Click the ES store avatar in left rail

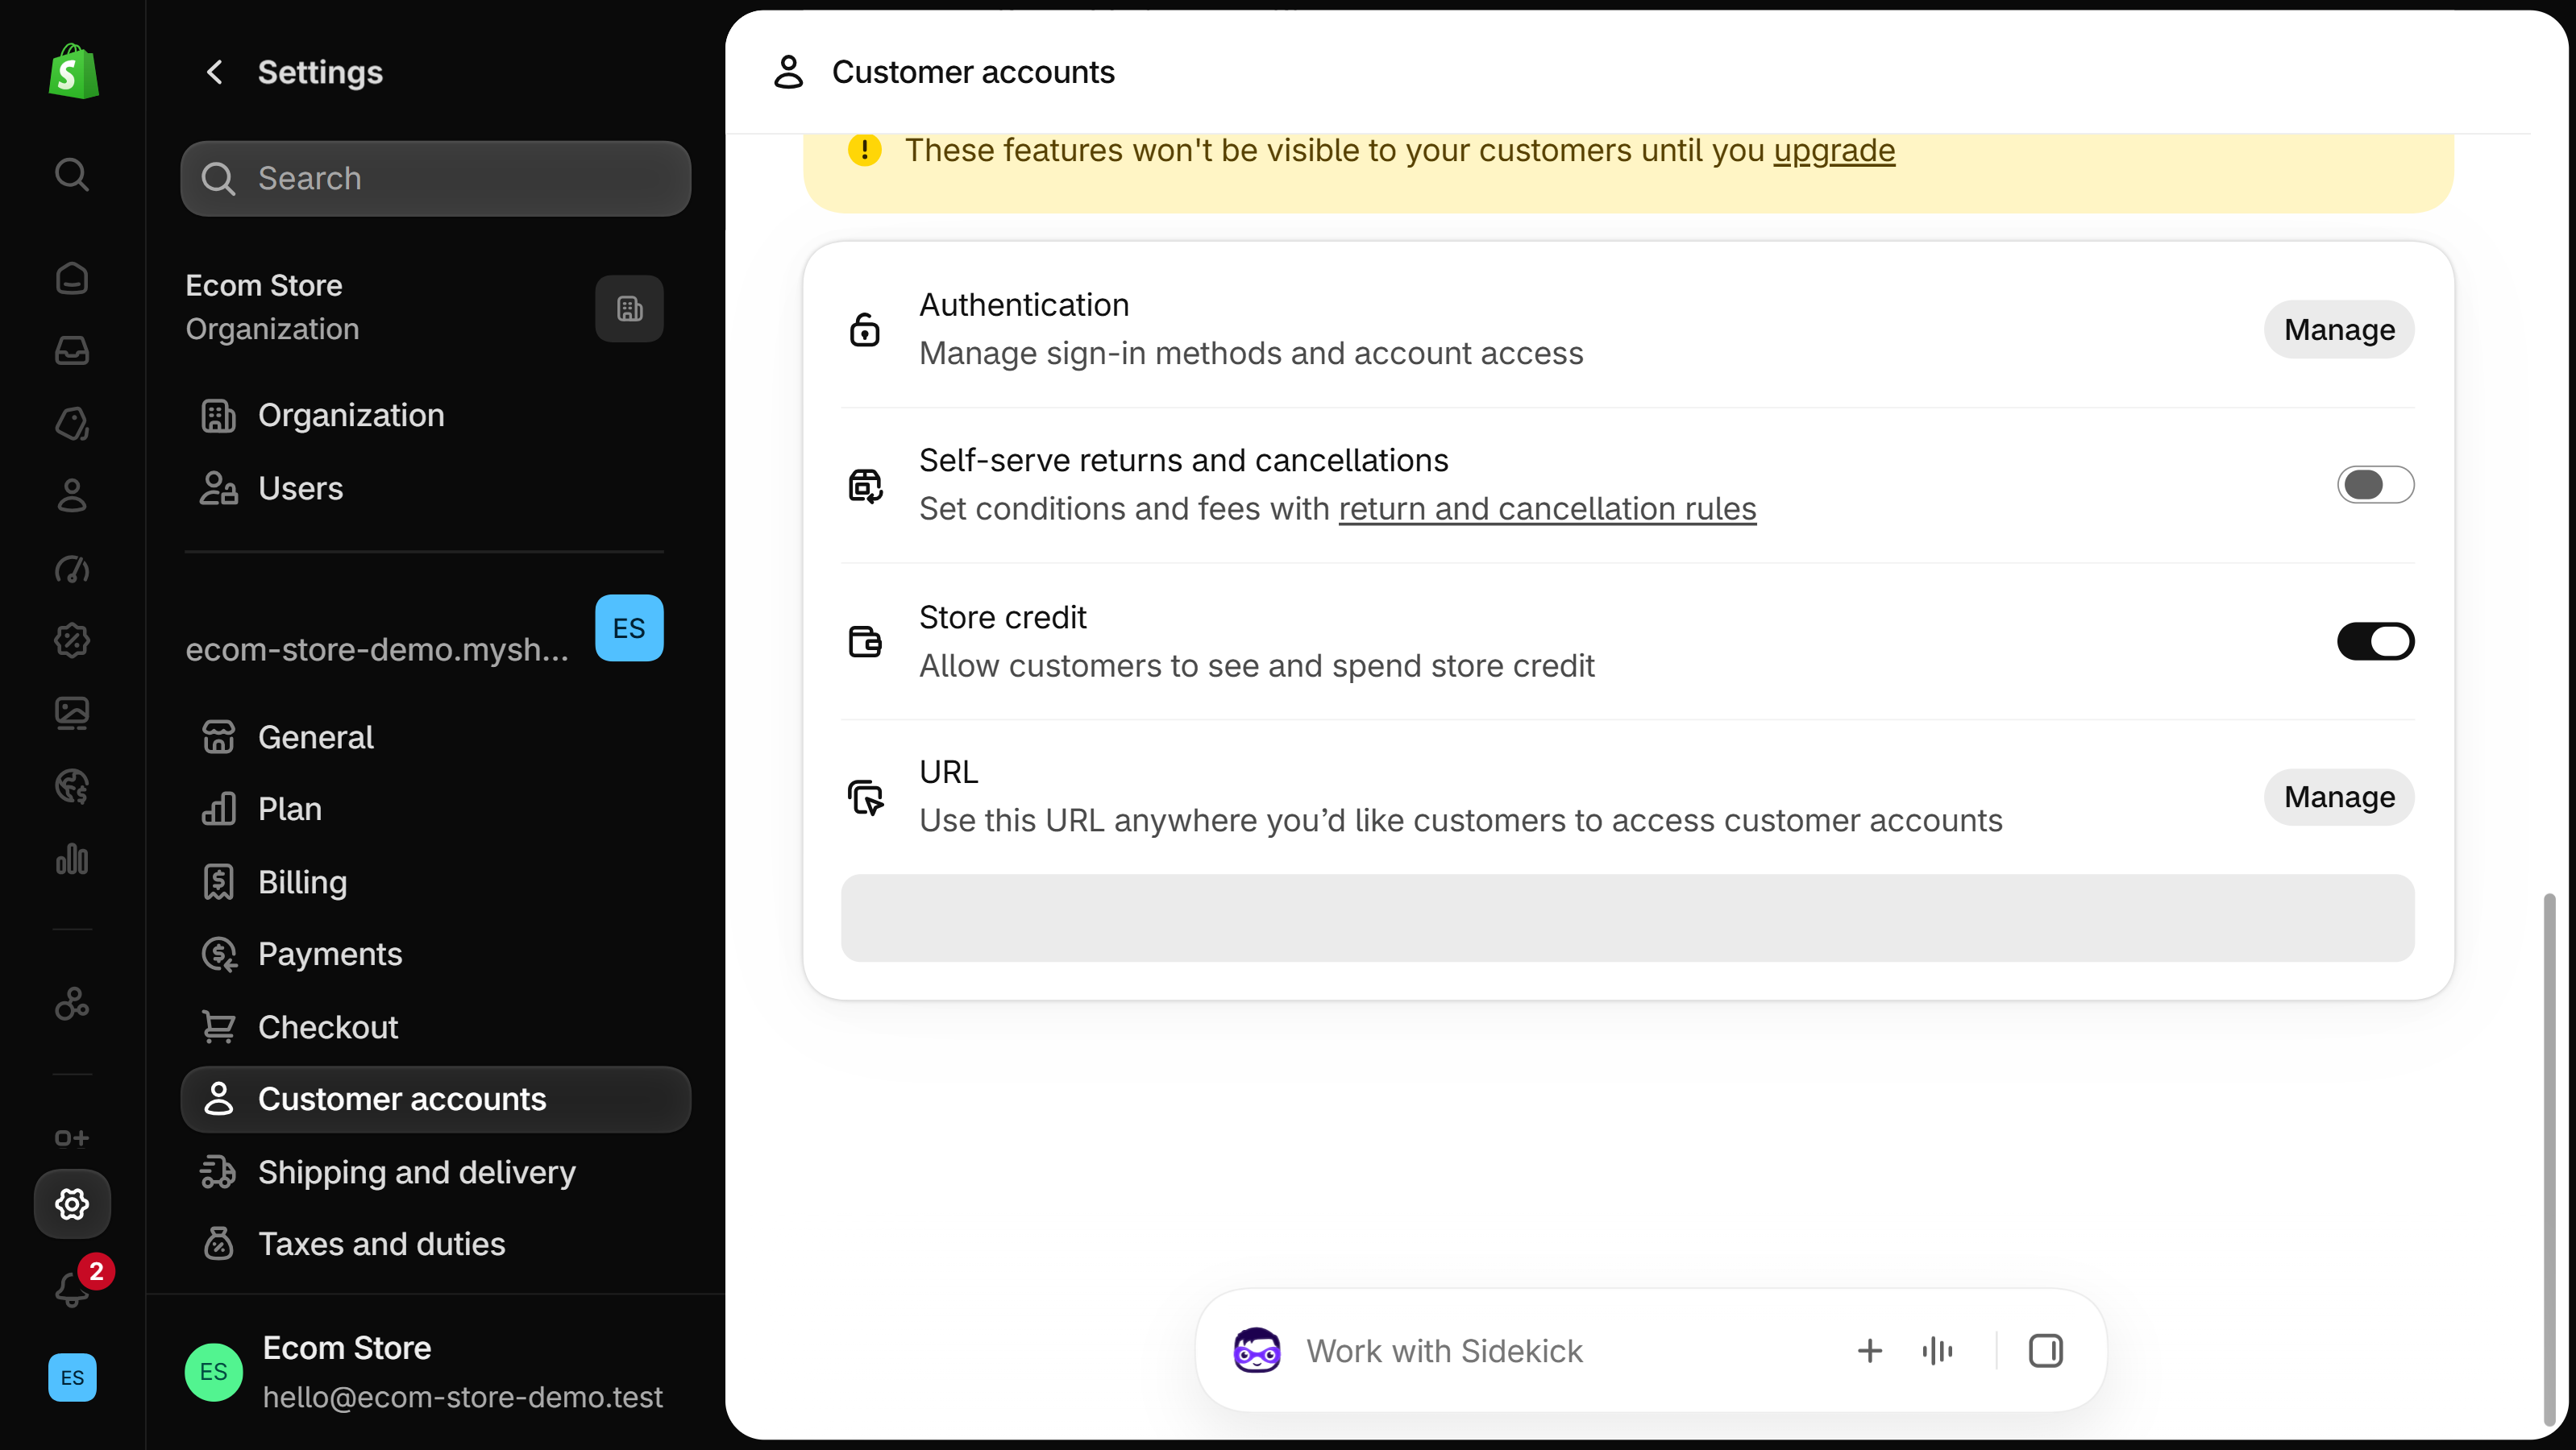[x=72, y=1377]
